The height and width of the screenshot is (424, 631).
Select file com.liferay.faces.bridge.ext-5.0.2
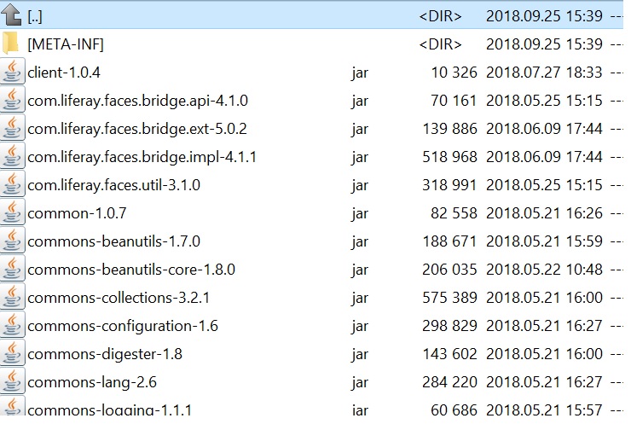tap(137, 129)
